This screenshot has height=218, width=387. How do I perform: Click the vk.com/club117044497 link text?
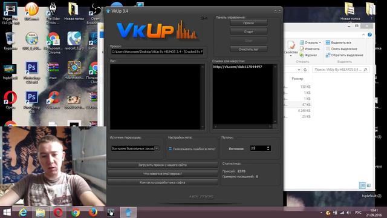point(238,67)
